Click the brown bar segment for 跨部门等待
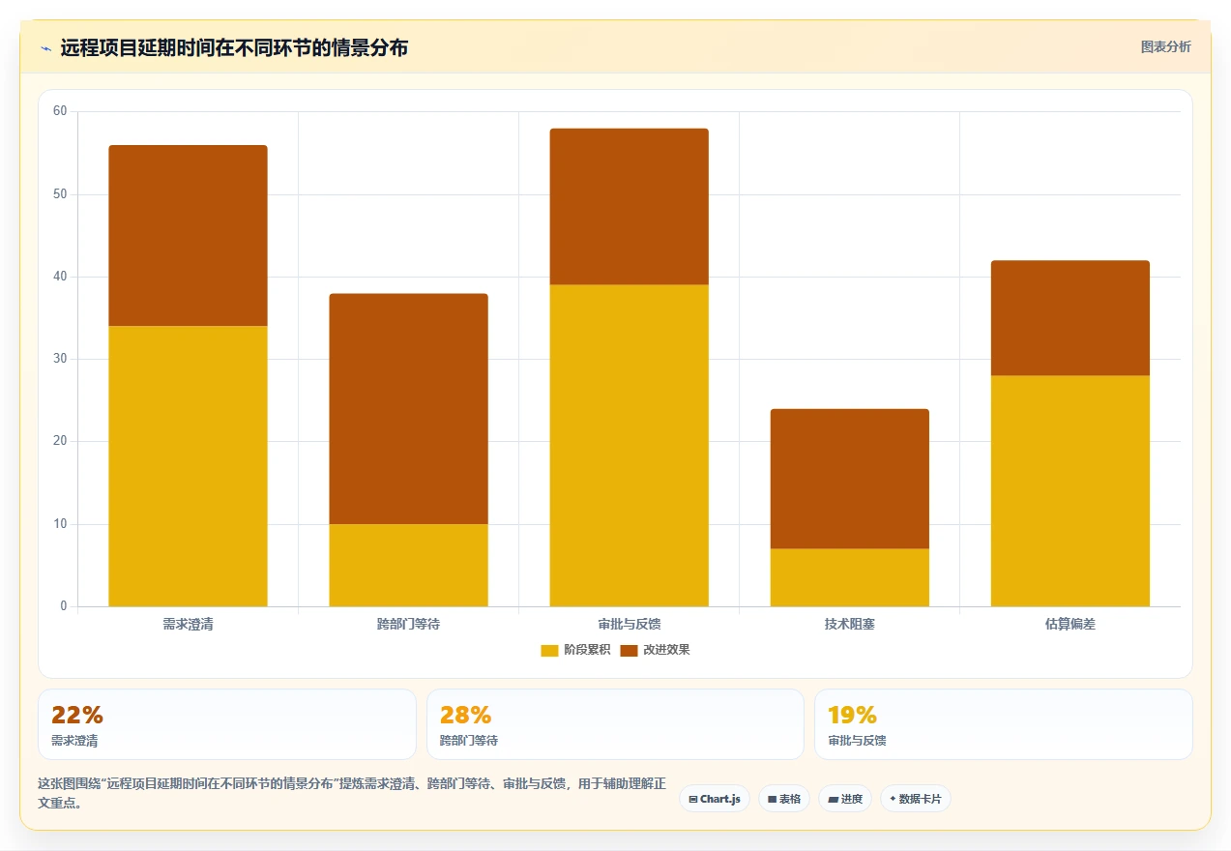The width and height of the screenshot is (1231, 851). tap(408, 409)
